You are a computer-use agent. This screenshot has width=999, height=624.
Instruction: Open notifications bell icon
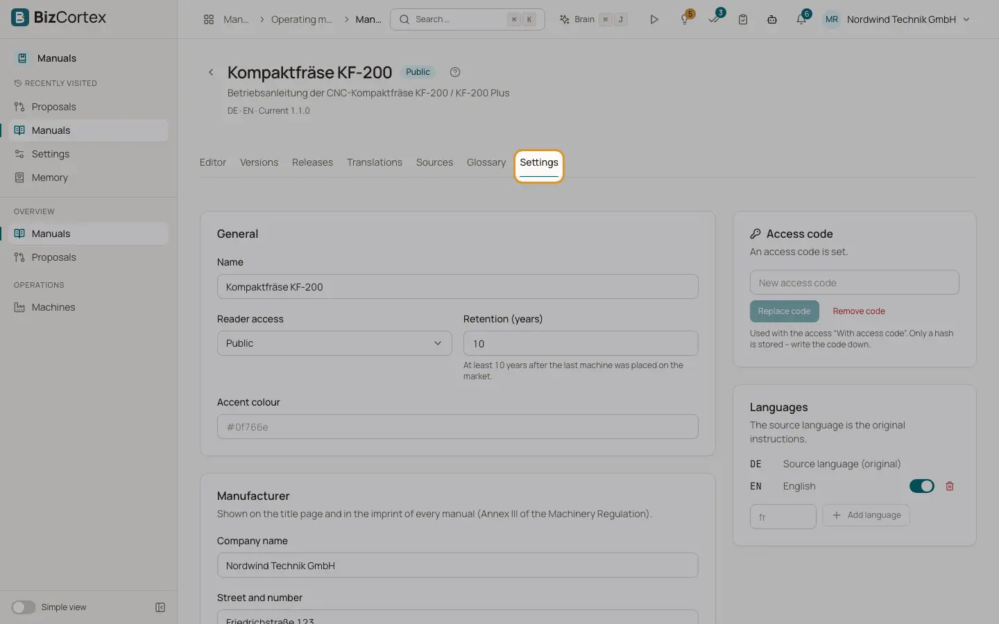801,19
